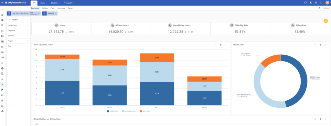
Task: Click the globe icon in left sidebar
Action: click(2, 20)
